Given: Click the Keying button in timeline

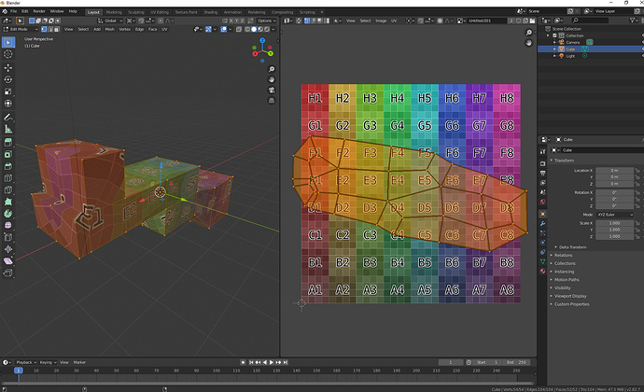Looking at the screenshot, I should coord(48,362).
